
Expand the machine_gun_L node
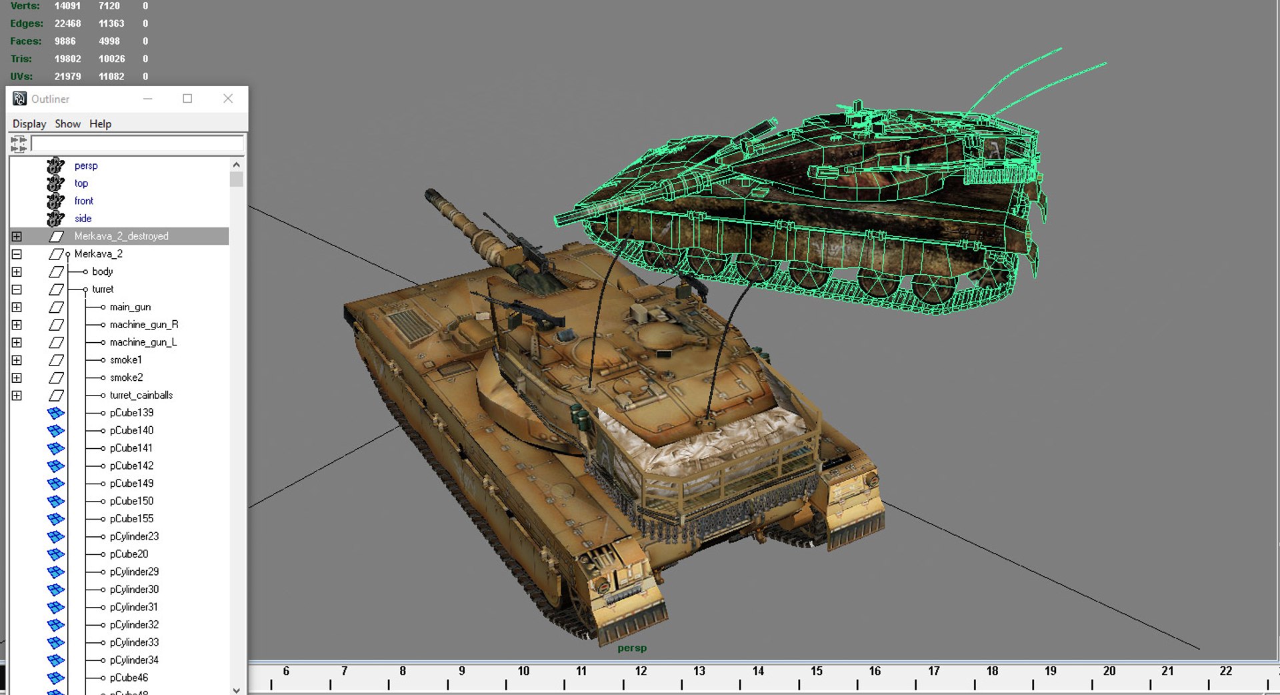[17, 342]
